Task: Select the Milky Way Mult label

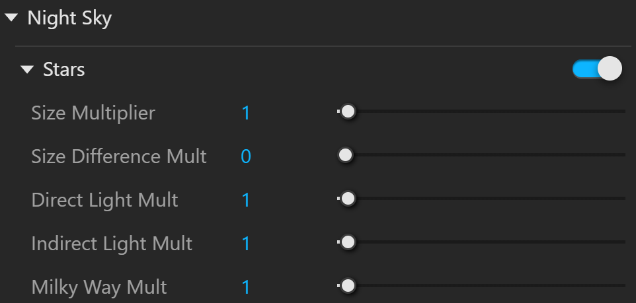Action: 99,288
